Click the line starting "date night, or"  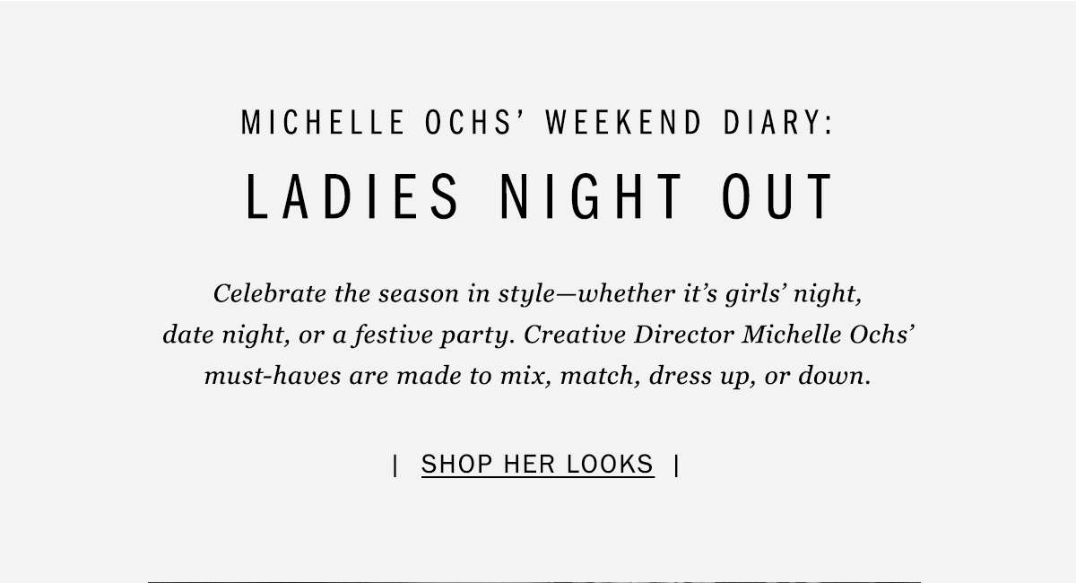click(538, 335)
